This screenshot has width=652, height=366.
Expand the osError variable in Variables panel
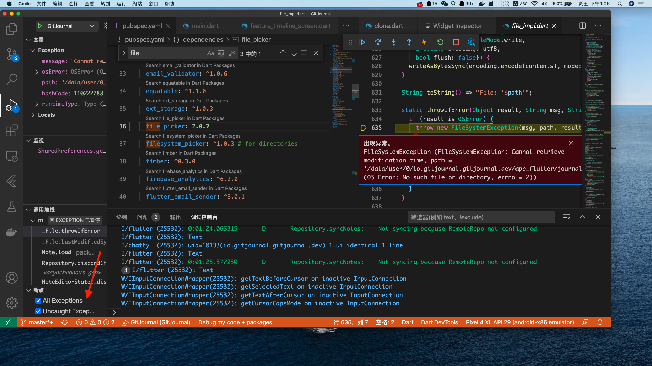37,72
